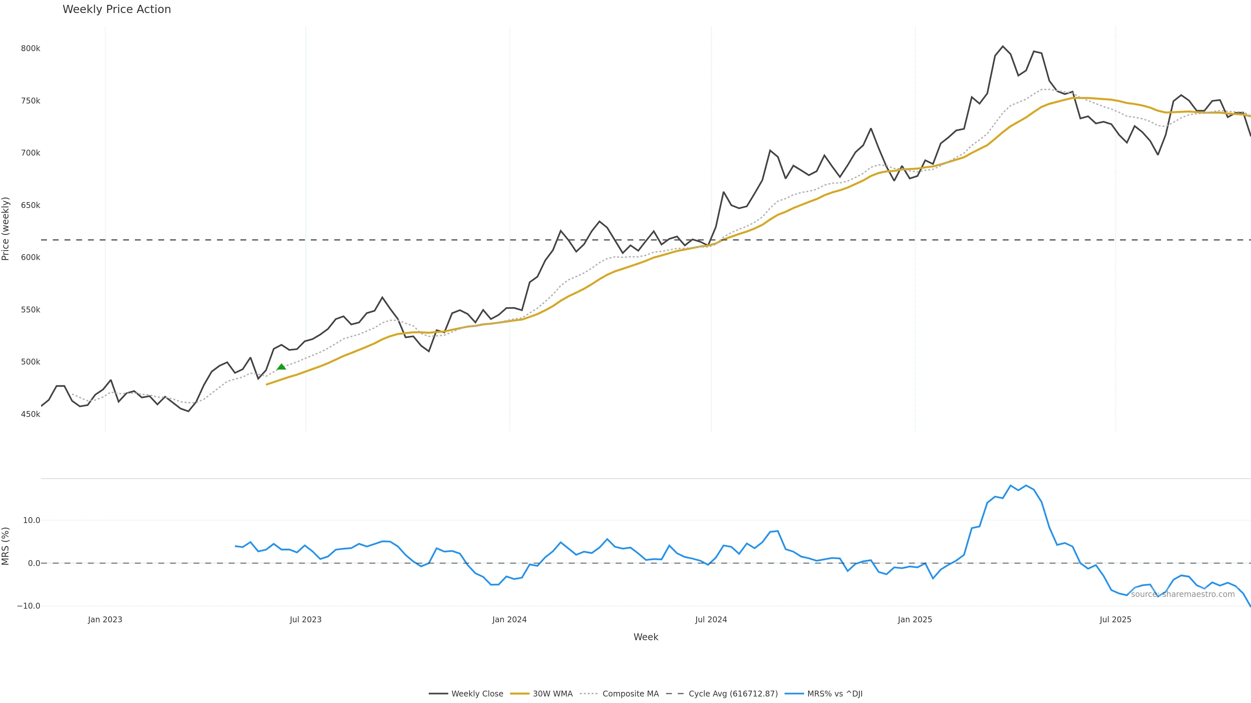Select the MRS (%) y-axis title
This screenshot has width=1251, height=703.
(6, 546)
